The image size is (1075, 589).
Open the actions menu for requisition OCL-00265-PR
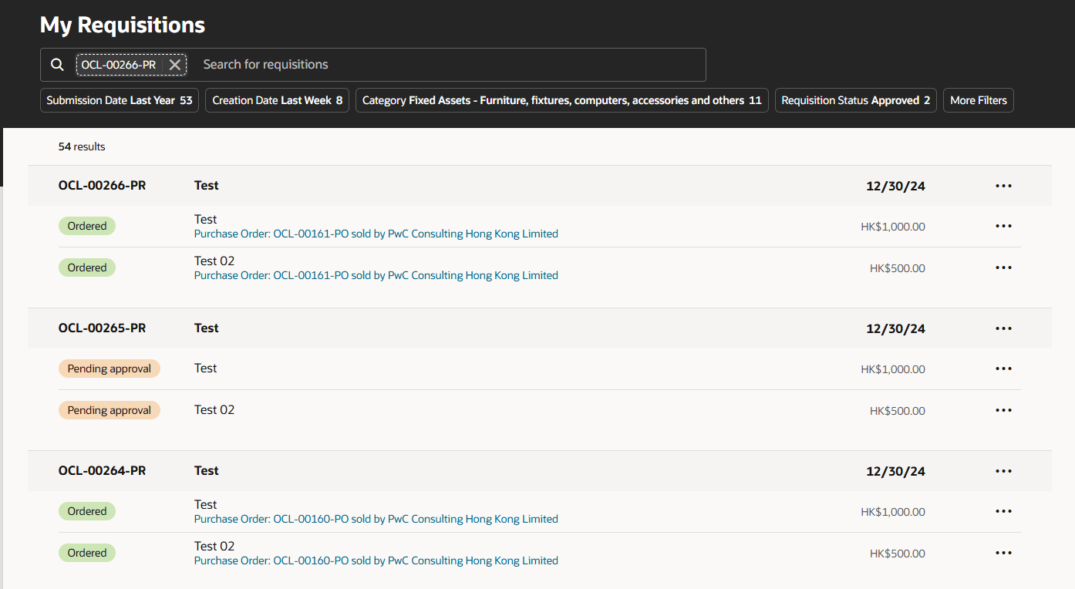click(x=1003, y=328)
